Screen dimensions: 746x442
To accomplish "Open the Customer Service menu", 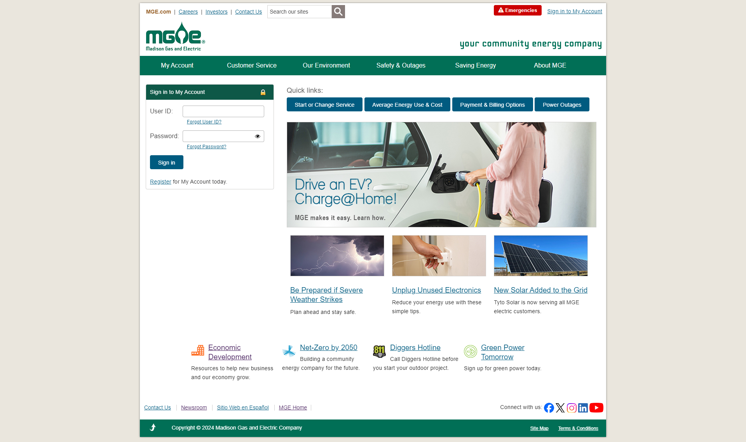I will (252, 66).
